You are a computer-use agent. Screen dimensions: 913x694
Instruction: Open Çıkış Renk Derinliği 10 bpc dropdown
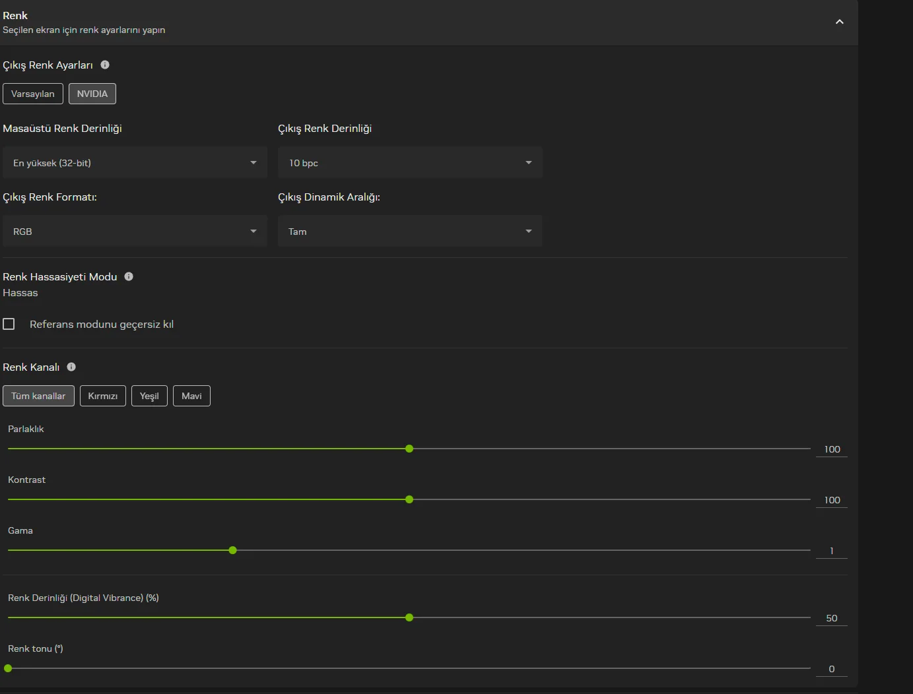tap(410, 163)
